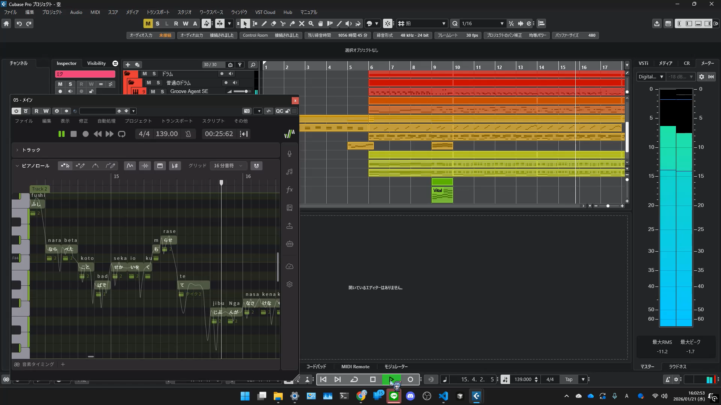Open the コードパッド lower zone tab

[x=316, y=367]
